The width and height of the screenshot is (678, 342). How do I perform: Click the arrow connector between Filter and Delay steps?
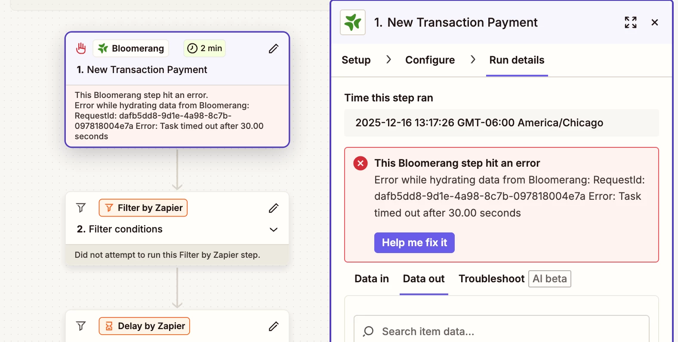[177, 288]
